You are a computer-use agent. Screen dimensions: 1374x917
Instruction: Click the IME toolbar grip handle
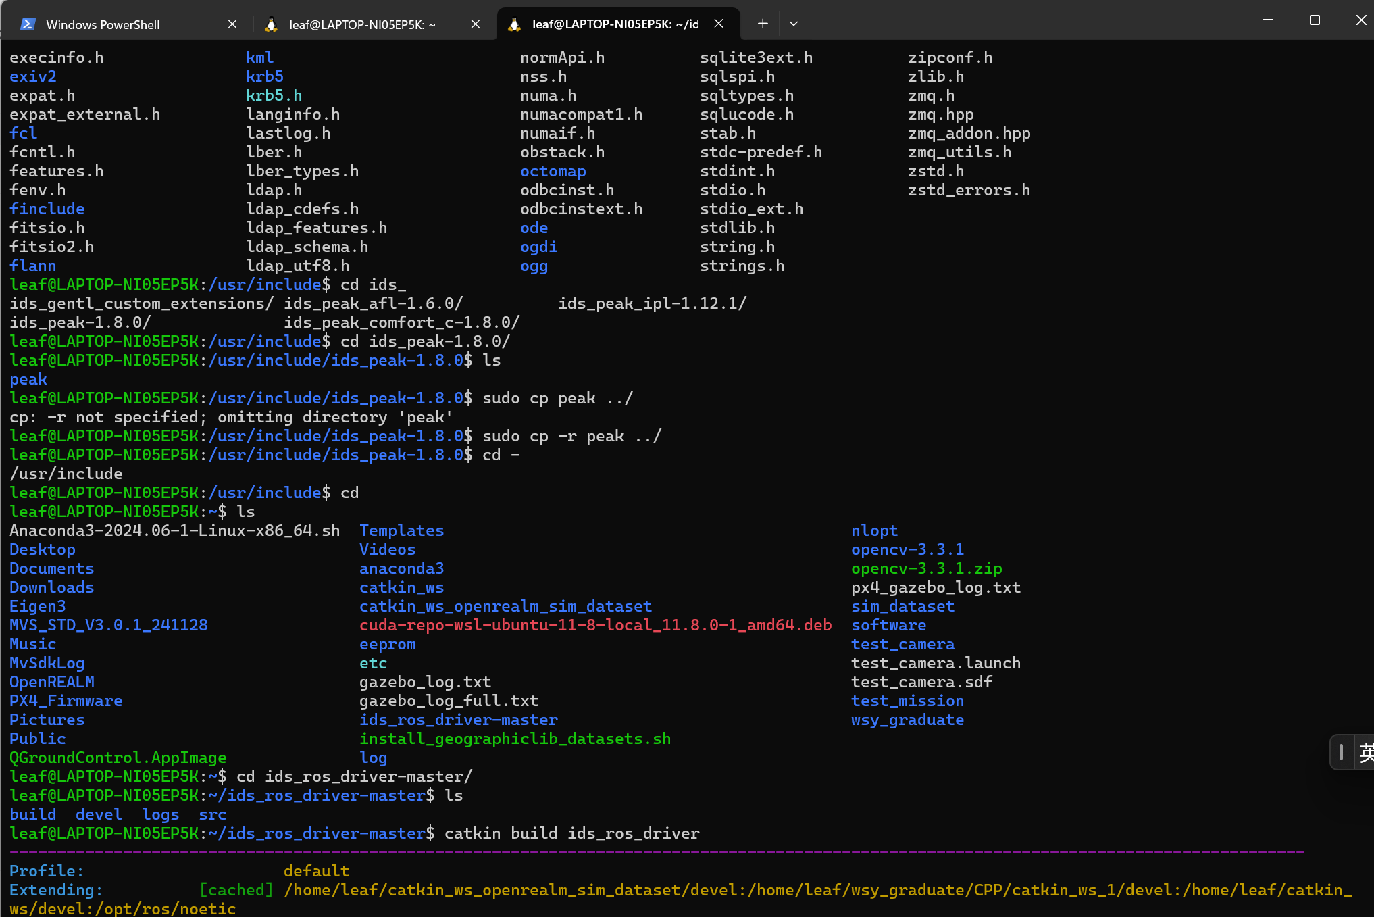pos(1341,752)
